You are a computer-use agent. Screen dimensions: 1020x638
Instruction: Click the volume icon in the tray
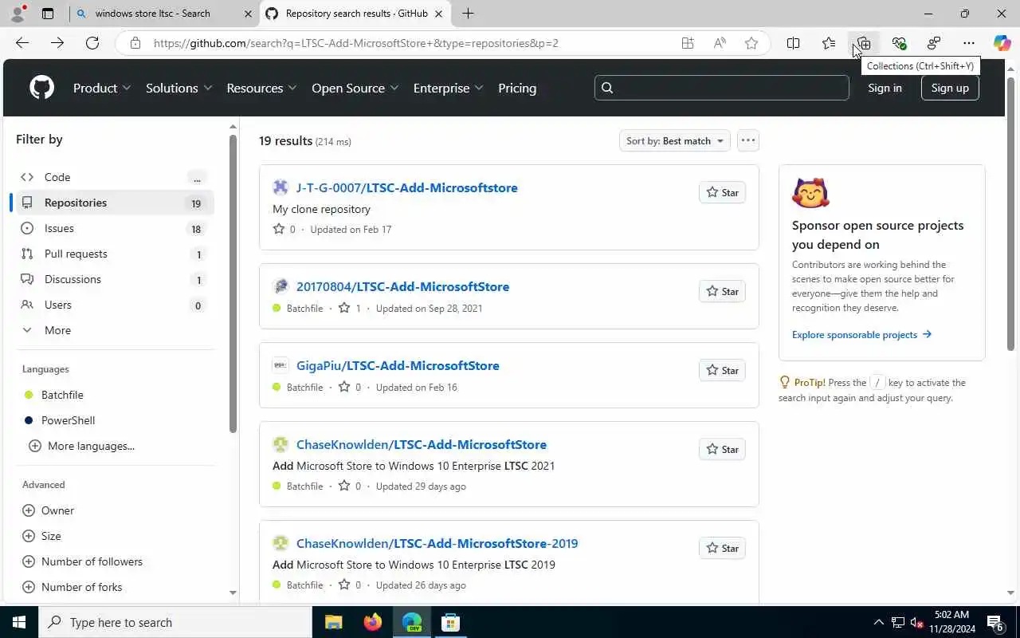(916, 622)
